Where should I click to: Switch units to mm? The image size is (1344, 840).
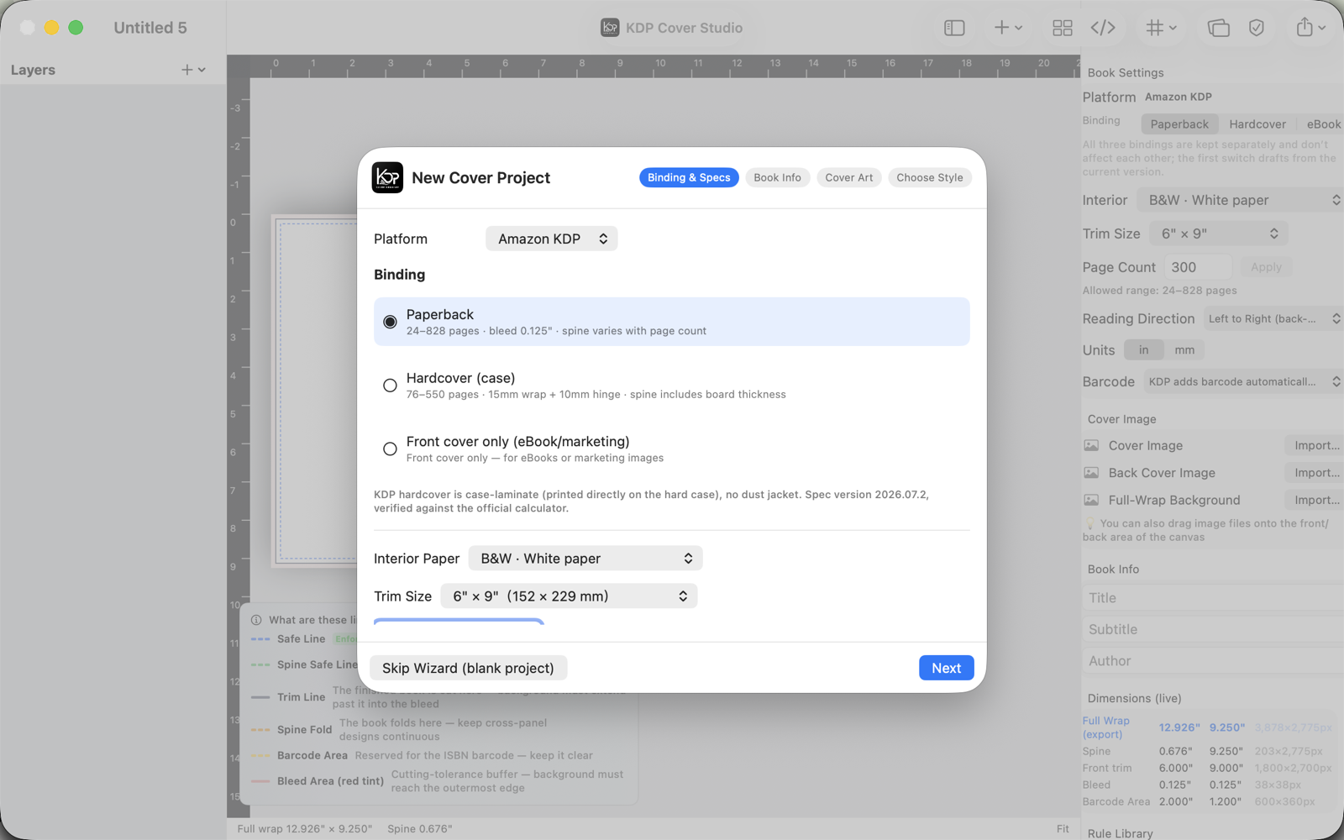pos(1184,350)
